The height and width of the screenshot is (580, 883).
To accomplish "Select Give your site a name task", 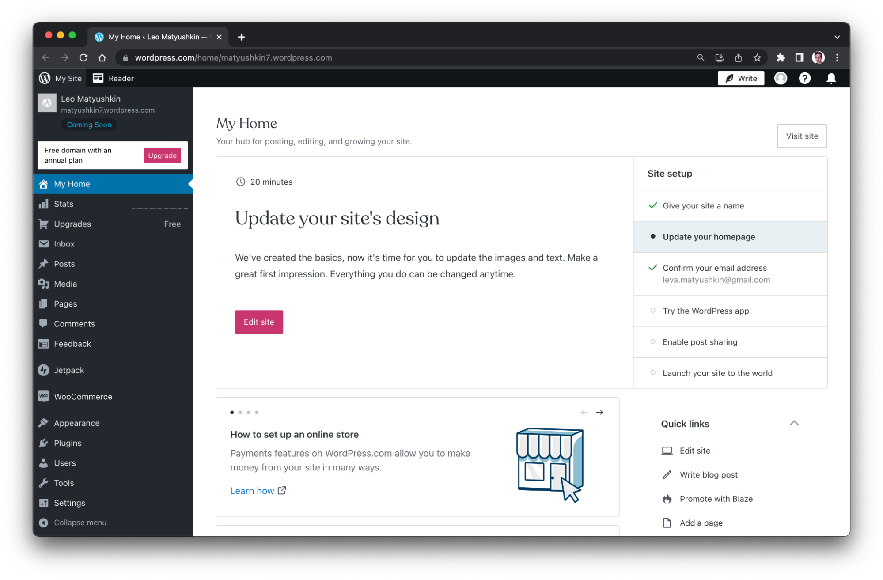I will tap(730, 205).
